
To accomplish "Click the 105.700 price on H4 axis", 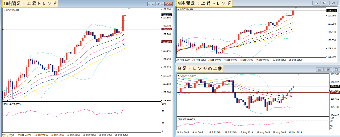I will point(331,57).
